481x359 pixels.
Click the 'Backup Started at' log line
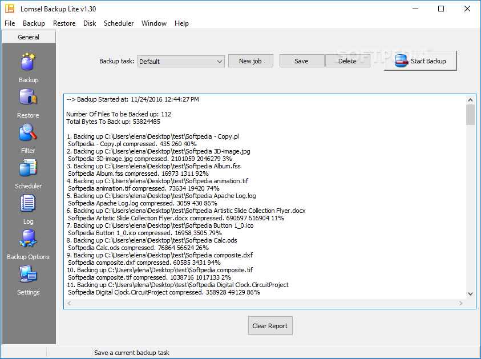point(132,99)
